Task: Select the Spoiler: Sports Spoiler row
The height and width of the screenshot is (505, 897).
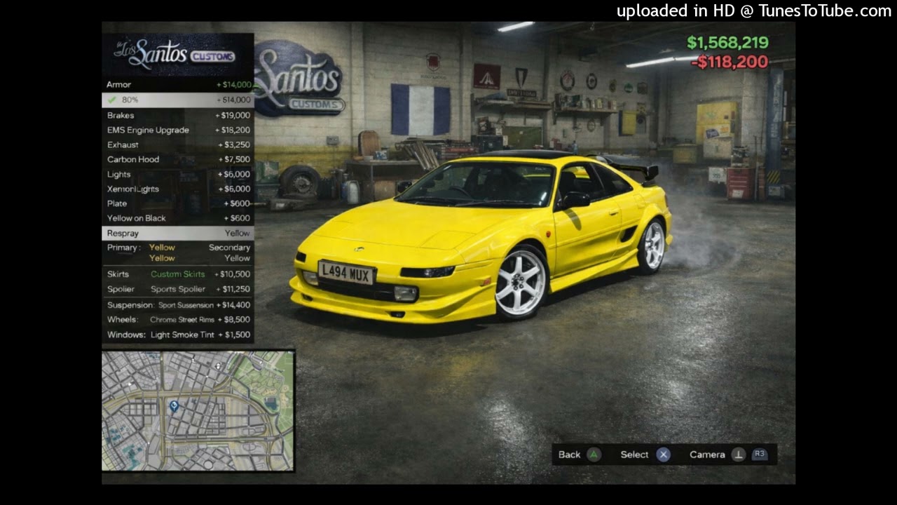Action: (178, 290)
